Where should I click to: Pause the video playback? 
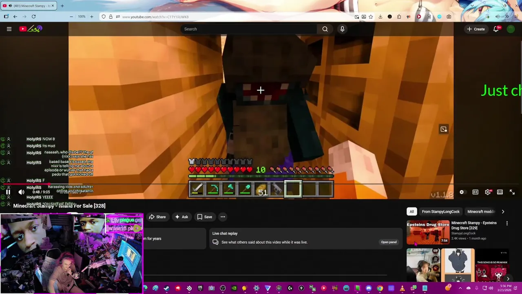[8, 192]
